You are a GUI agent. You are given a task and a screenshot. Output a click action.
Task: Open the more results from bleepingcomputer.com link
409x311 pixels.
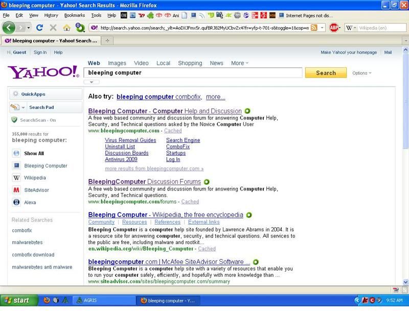154,169
